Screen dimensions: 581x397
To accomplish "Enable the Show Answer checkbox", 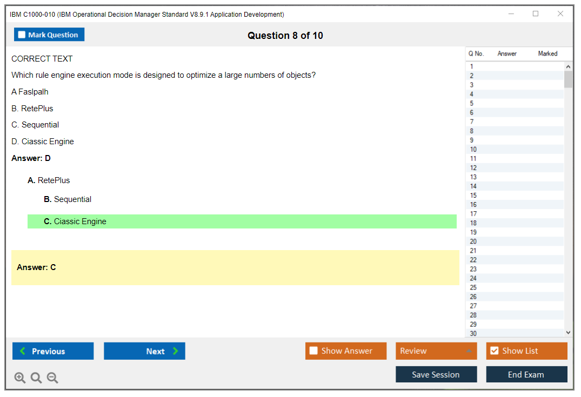I will (x=314, y=351).
